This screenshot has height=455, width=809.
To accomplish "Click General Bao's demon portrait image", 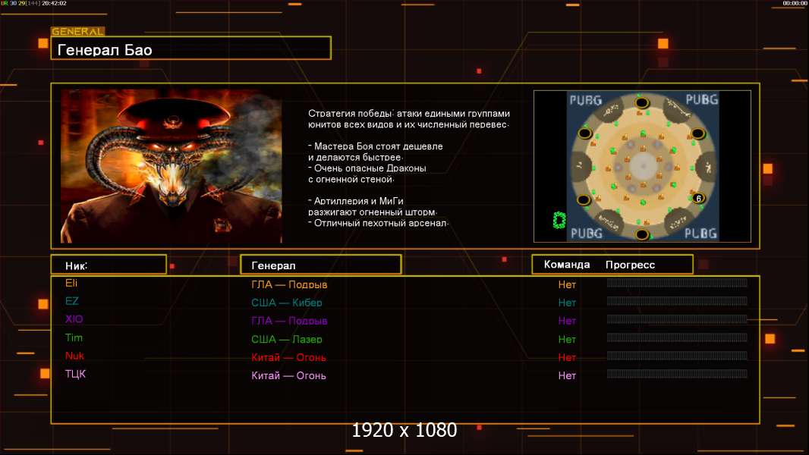I will click(171, 166).
